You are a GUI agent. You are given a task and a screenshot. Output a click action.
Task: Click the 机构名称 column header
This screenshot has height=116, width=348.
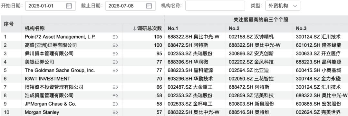pyautogui.click(x=35, y=28)
